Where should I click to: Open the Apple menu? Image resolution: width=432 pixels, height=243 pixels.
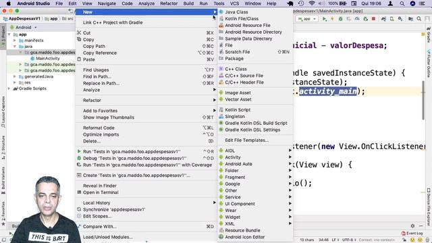[x=9, y=3]
